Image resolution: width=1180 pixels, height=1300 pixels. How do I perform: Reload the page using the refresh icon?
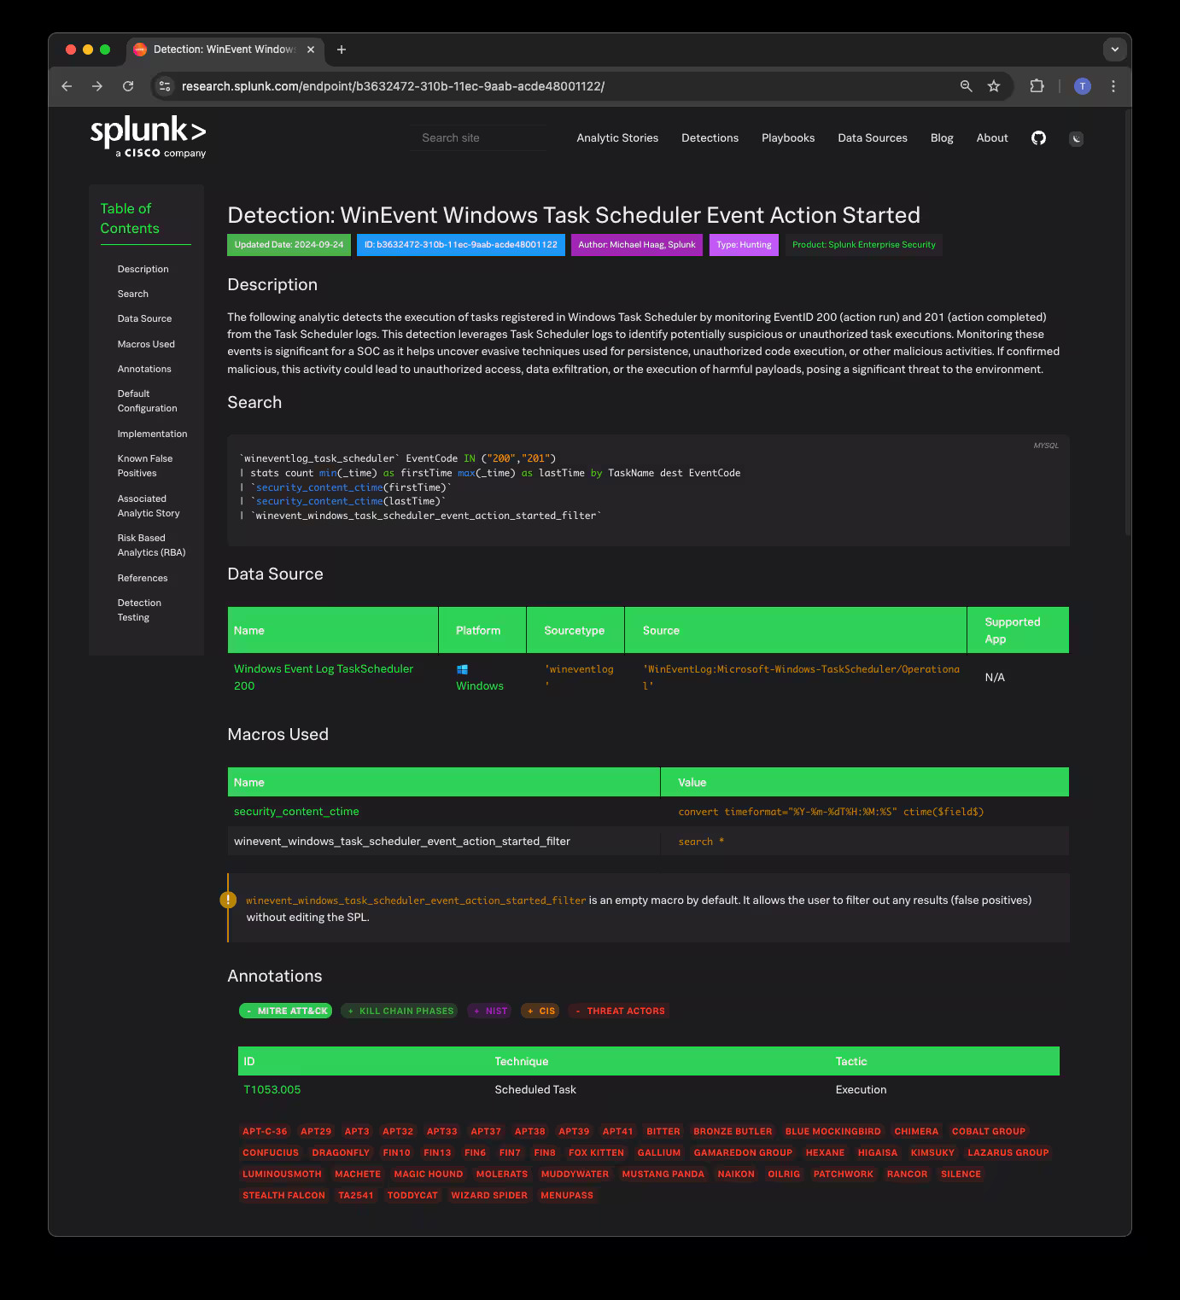tap(128, 86)
